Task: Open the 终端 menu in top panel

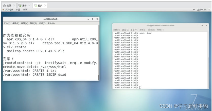Action: pyautogui.click(x=25, y=10)
